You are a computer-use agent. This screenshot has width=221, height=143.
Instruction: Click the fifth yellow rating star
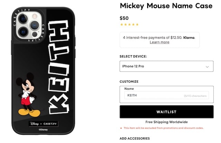click(137, 25)
